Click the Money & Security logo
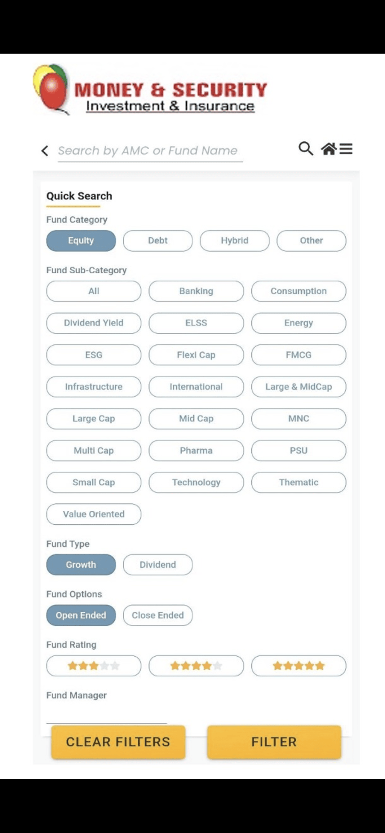The image size is (385, 833). pos(150,90)
